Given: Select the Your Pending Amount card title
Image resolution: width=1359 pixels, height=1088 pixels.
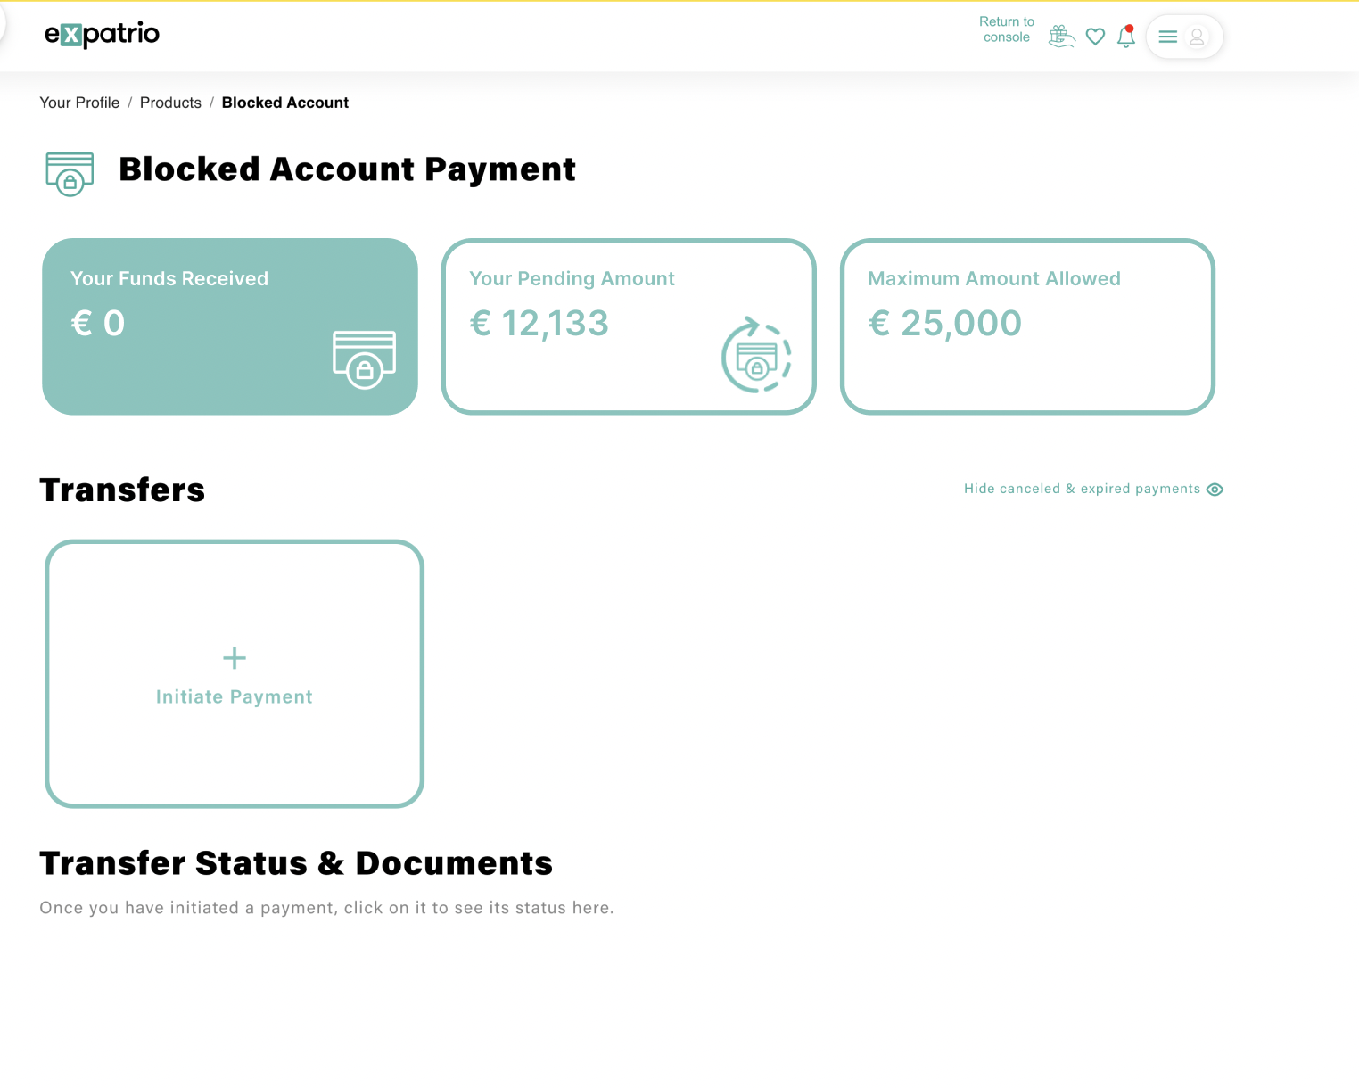Looking at the screenshot, I should (x=572, y=279).
